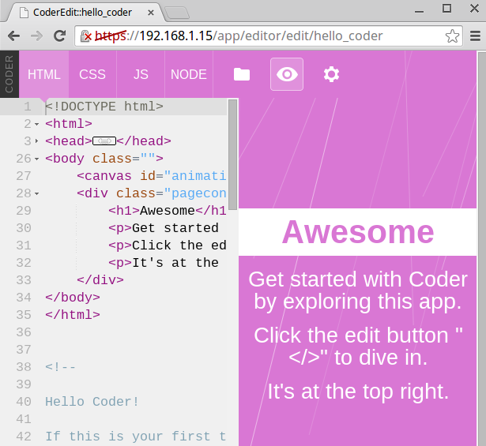Open Chrome menu hamburger icon
Image resolution: width=486 pixels, height=446 pixels.
[x=473, y=36]
